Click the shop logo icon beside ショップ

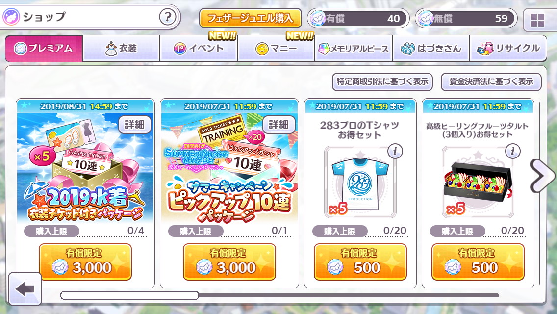pyautogui.click(x=11, y=17)
